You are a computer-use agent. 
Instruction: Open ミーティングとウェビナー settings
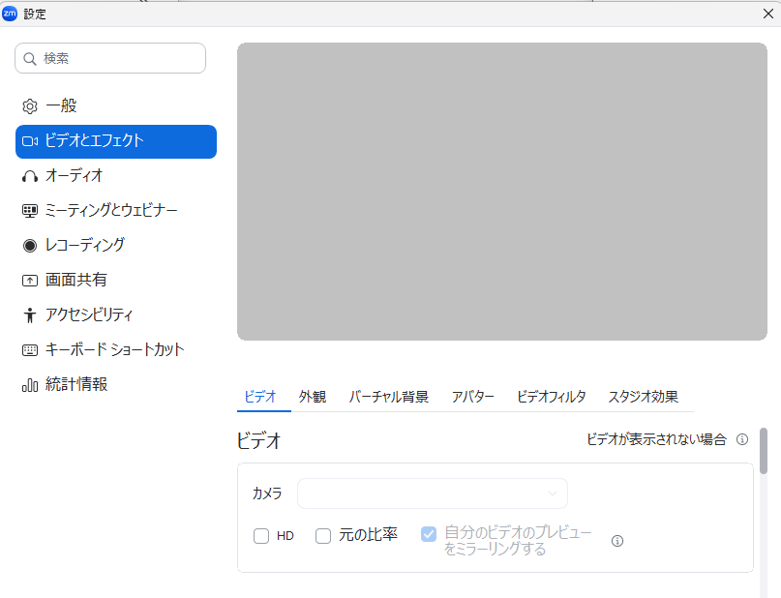(116, 211)
